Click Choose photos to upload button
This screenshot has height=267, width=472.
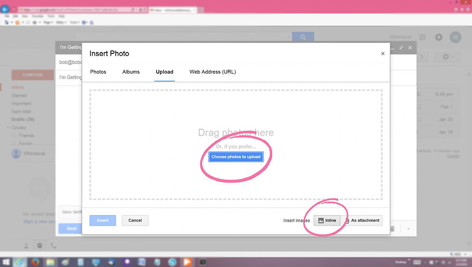(236, 157)
